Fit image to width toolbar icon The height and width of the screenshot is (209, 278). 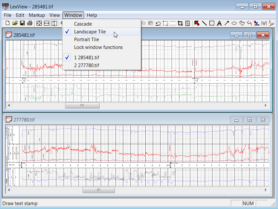[47, 23]
